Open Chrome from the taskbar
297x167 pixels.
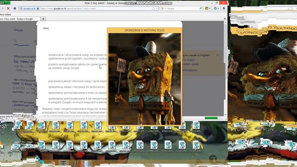(53, 163)
